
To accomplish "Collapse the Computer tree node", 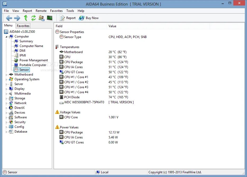I will [6, 37].
